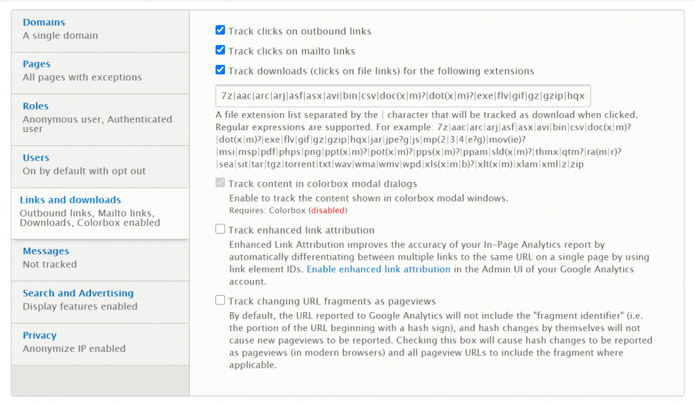The width and height of the screenshot is (695, 405).
Task: Uncheck the outbound links tracking checkbox
Action: (221, 30)
